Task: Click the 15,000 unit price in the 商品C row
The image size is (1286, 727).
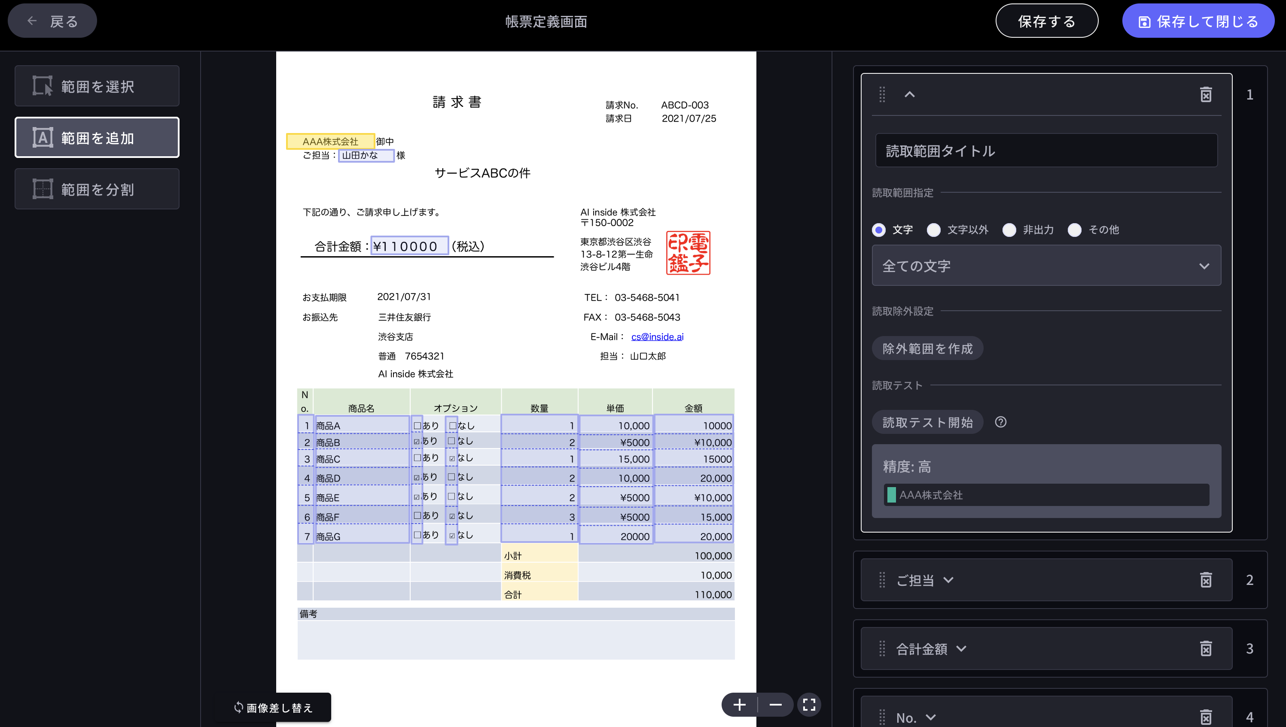Action: click(634, 459)
